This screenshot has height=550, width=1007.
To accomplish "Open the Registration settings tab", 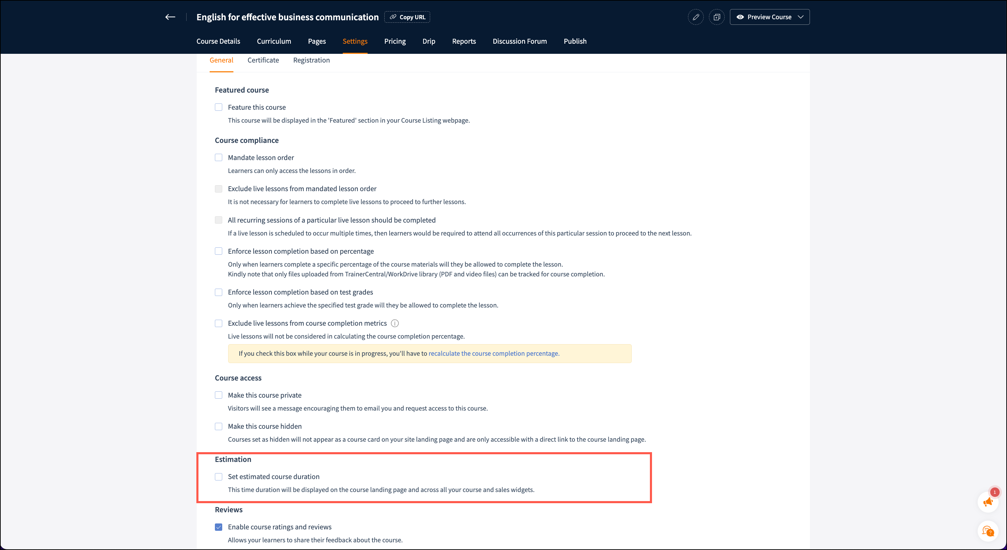I will point(311,60).
